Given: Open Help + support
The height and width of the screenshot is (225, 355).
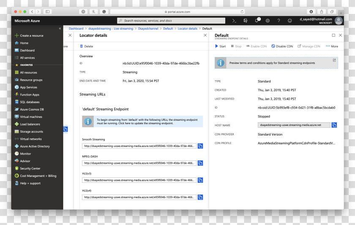Looking at the screenshot, I should [x=27, y=183].
